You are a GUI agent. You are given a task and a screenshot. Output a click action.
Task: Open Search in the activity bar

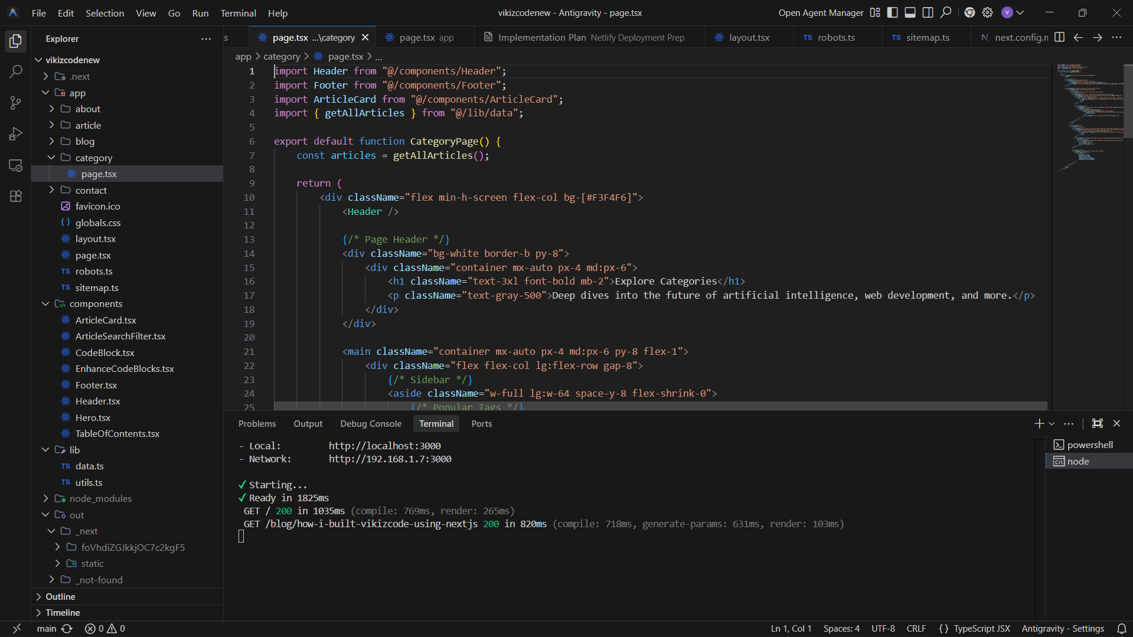click(x=15, y=71)
